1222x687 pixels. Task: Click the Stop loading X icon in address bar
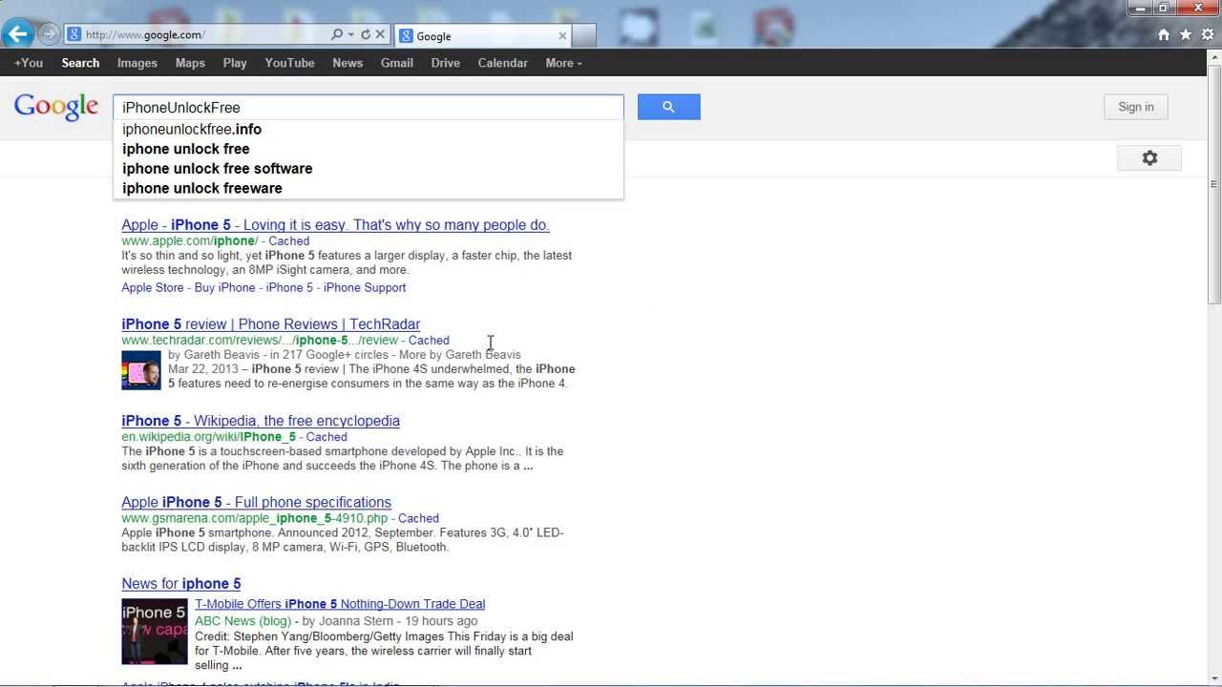[380, 34]
